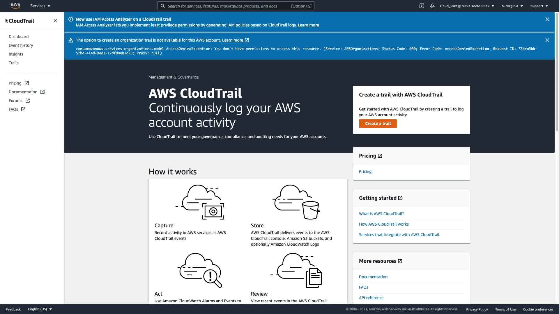Open Trails in the sidebar

click(13, 63)
